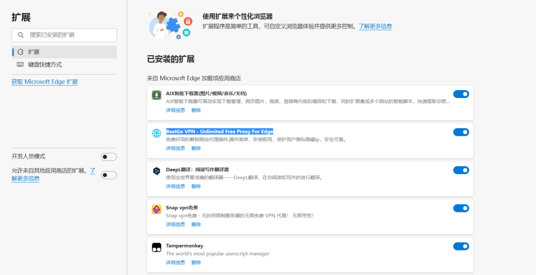Click the highlighted BestGo VPN title text

pos(219,131)
